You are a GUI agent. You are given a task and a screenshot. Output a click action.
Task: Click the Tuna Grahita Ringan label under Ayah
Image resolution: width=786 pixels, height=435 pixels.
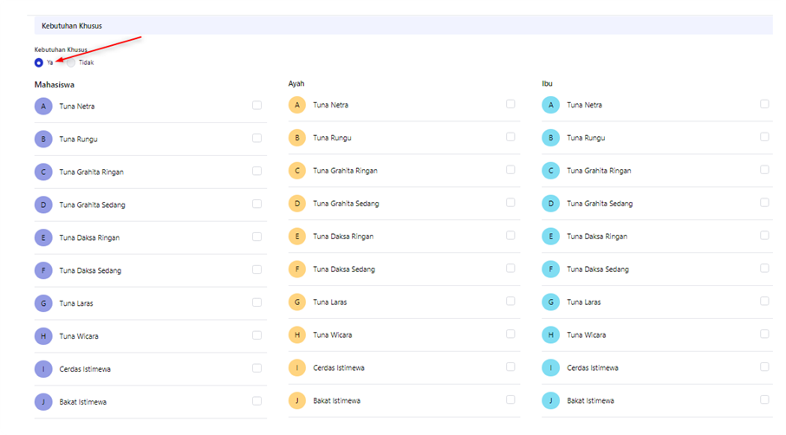click(345, 171)
